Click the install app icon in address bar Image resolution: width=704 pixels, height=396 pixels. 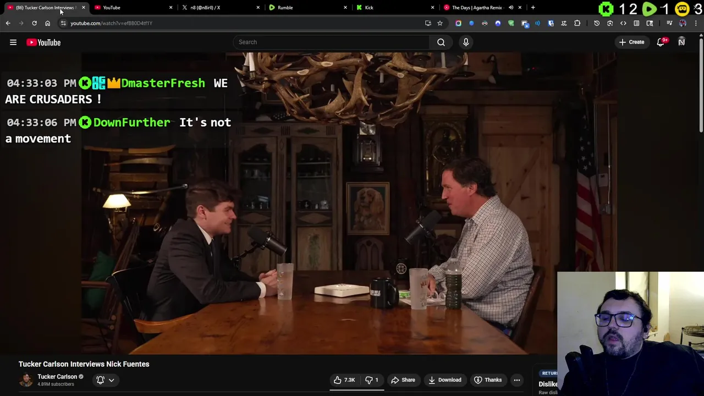click(428, 23)
